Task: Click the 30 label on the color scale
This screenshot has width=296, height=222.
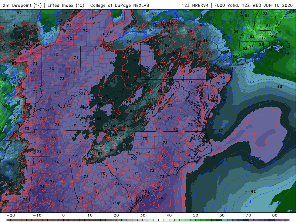Action: [x=143, y=215]
